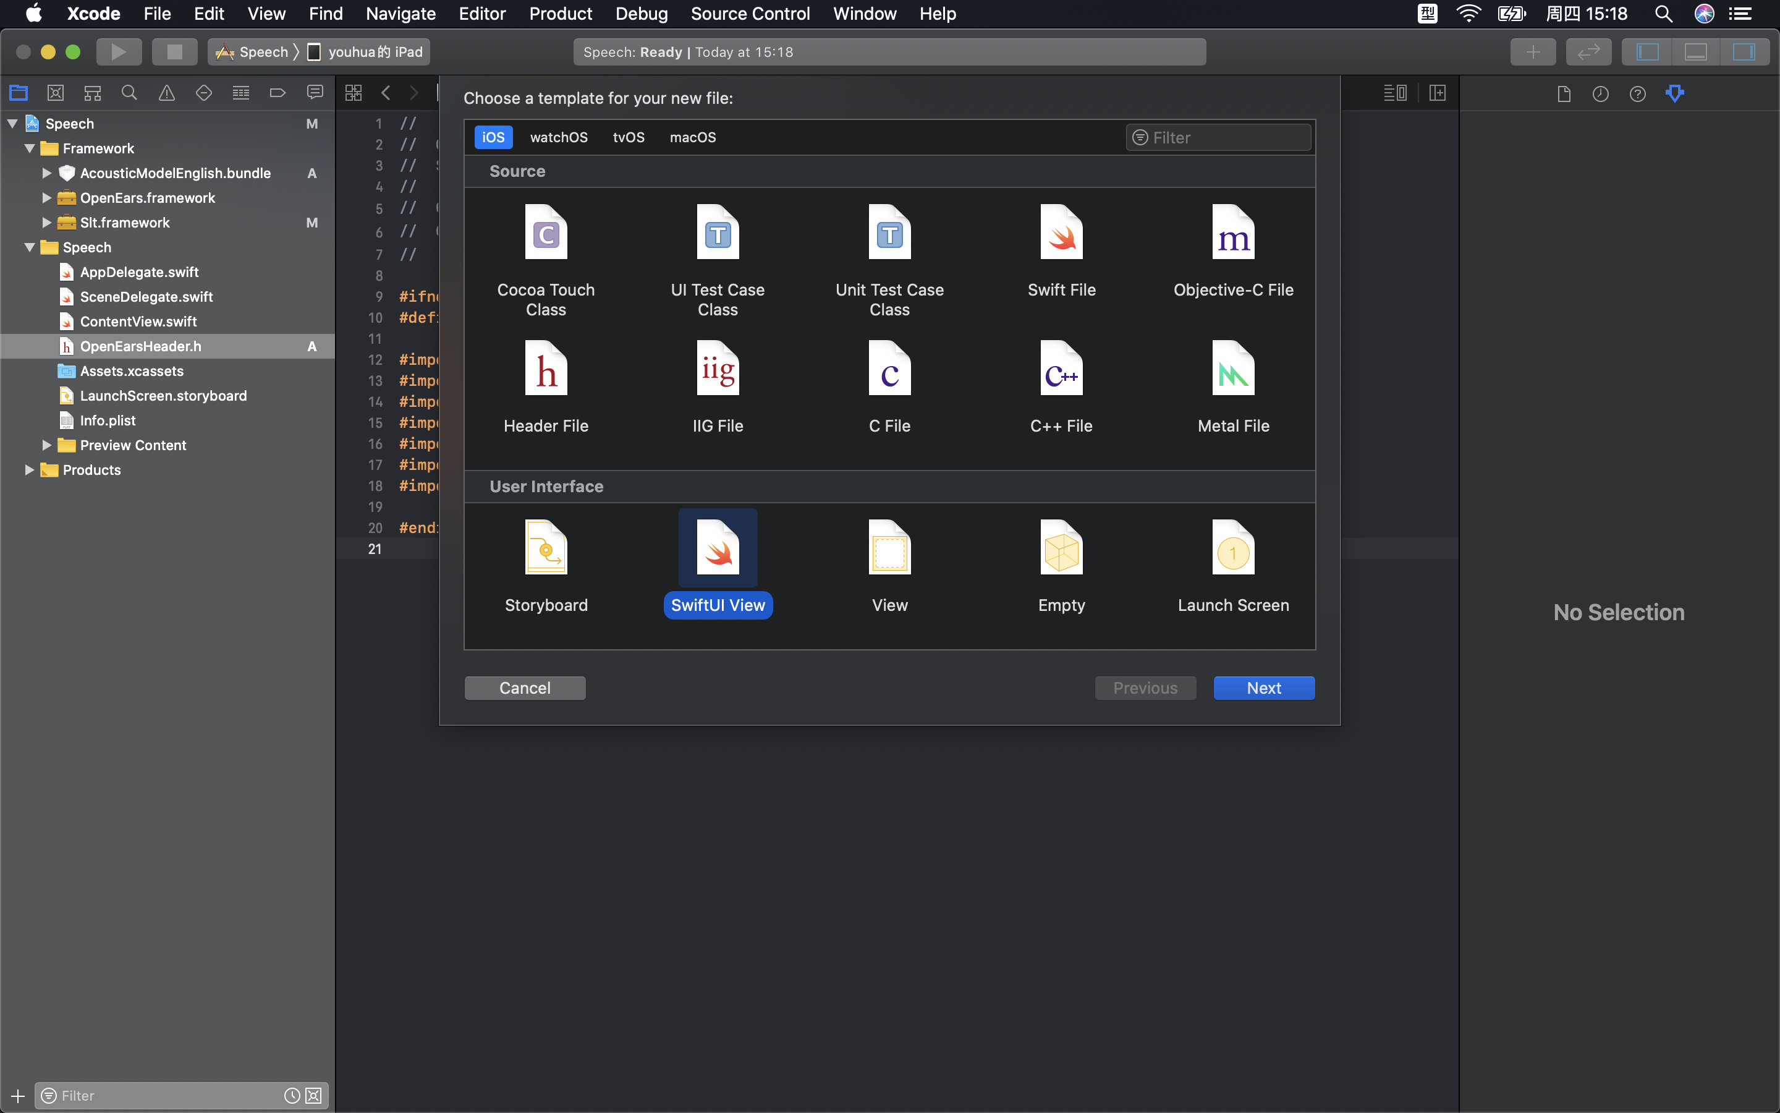Select the Swift File template

pyautogui.click(x=1061, y=251)
